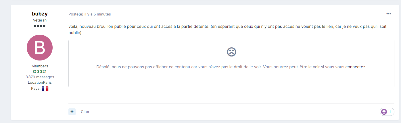Image resolution: width=401 pixels, height=123 pixels.
Task: Click the trophy reaction icon
Action: [383, 112]
